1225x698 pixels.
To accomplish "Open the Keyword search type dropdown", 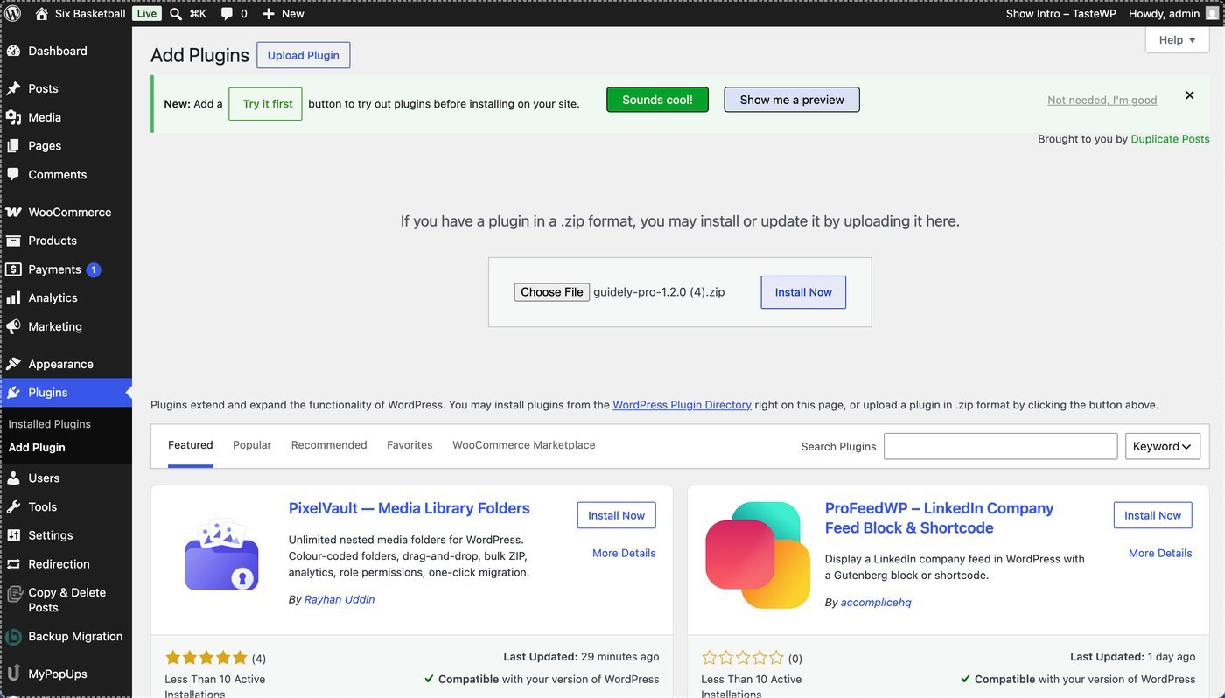I will [1163, 446].
